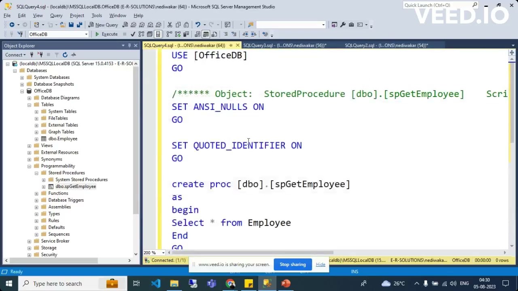The height and width of the screenshot is (291, 518).
Task: Open the Help menu
Action: tap(138, 15)
